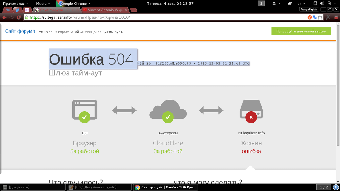
Task: Bookmark the page with the star icon
Action: 320,17
